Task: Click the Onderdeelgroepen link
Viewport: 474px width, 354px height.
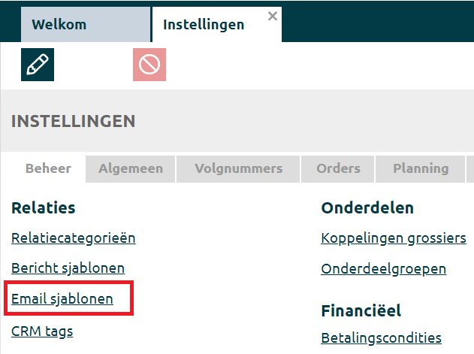Action: coord(384,268)
